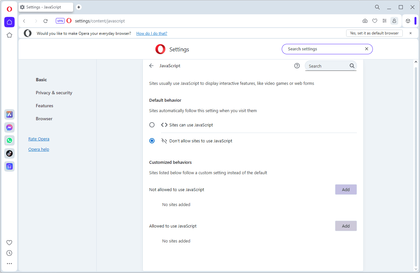
Task: Open Facebook Messenger in the sidebar
Action: tap(9, 127)
